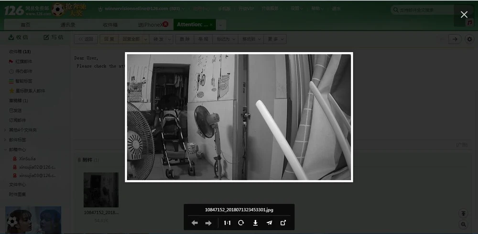Select the xinsujia02@126 mailbox account

pyautogui.click(x=37, y=167)
